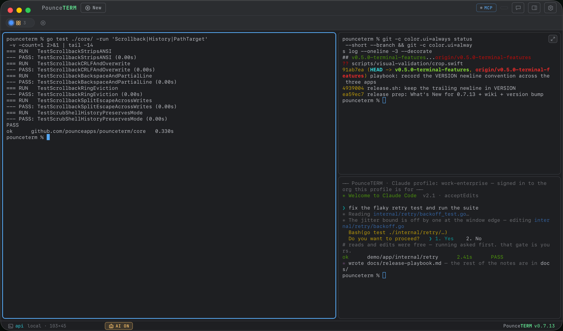Focus the prompt cursor in Claude Code pane
Viewport: 563px width, 331px height.
point(384,275)
